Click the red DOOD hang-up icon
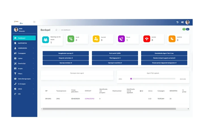This screenshot has height=136, width=204. (x=146, y=39)
